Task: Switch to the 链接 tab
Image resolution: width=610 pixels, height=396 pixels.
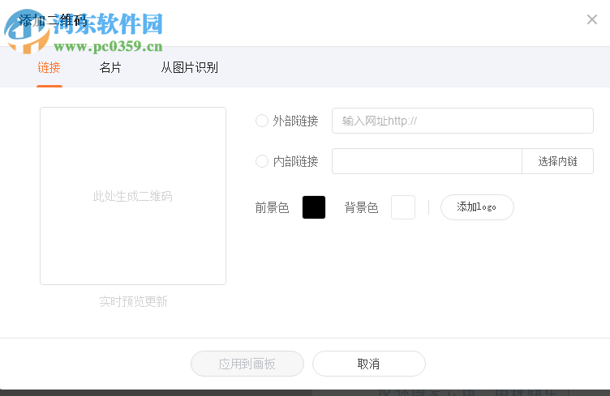Action: (49, 67)
